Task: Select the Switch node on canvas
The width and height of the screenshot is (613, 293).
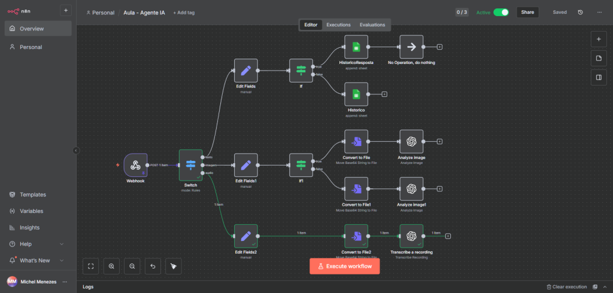Action: click(190, 165)
